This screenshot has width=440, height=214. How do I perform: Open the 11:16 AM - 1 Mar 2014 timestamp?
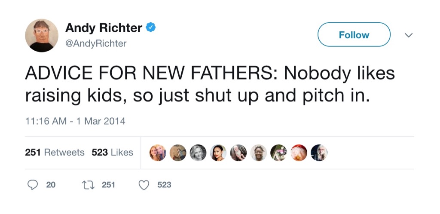pyautogui.click(x=75, y=121)
